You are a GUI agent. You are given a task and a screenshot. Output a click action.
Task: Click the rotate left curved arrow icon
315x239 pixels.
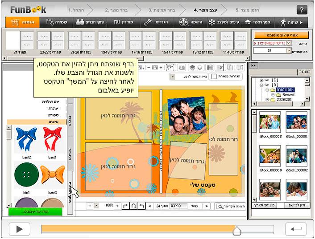pos(141,206)
